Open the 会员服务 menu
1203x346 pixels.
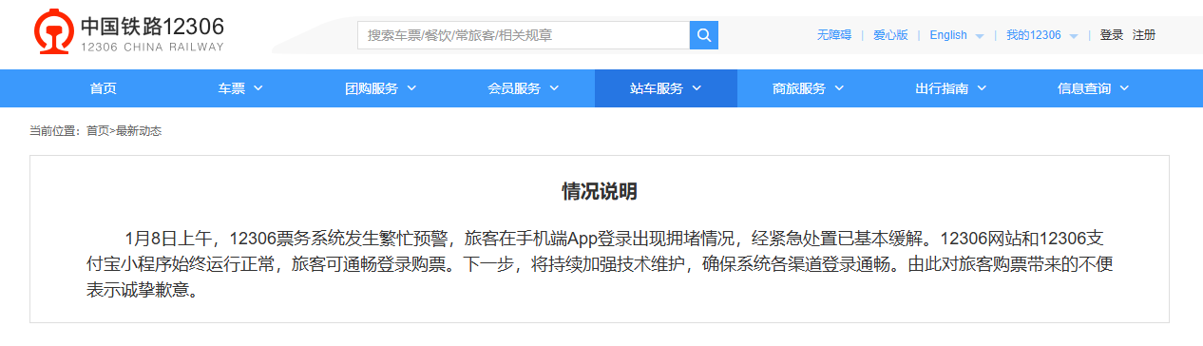[x=523, y=88]
